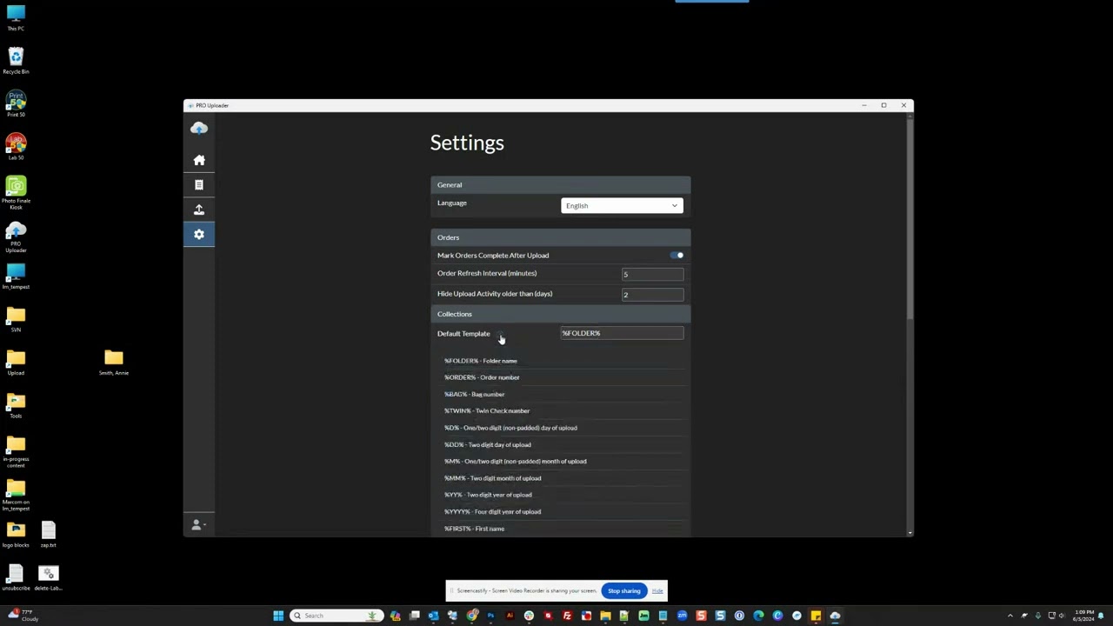Click %YYYY% four digit year entry
Screen dimensions: 1113x626
point(492,512)
